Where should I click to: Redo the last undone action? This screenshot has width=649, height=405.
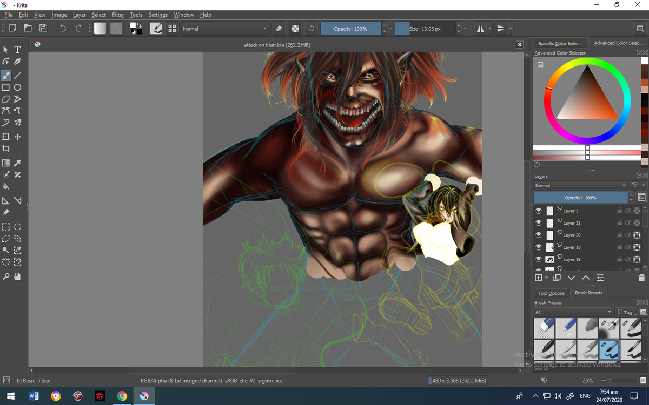(78, 28)
